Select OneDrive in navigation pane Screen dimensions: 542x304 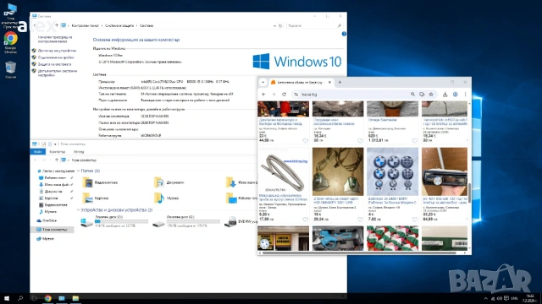tap(47, 220)
